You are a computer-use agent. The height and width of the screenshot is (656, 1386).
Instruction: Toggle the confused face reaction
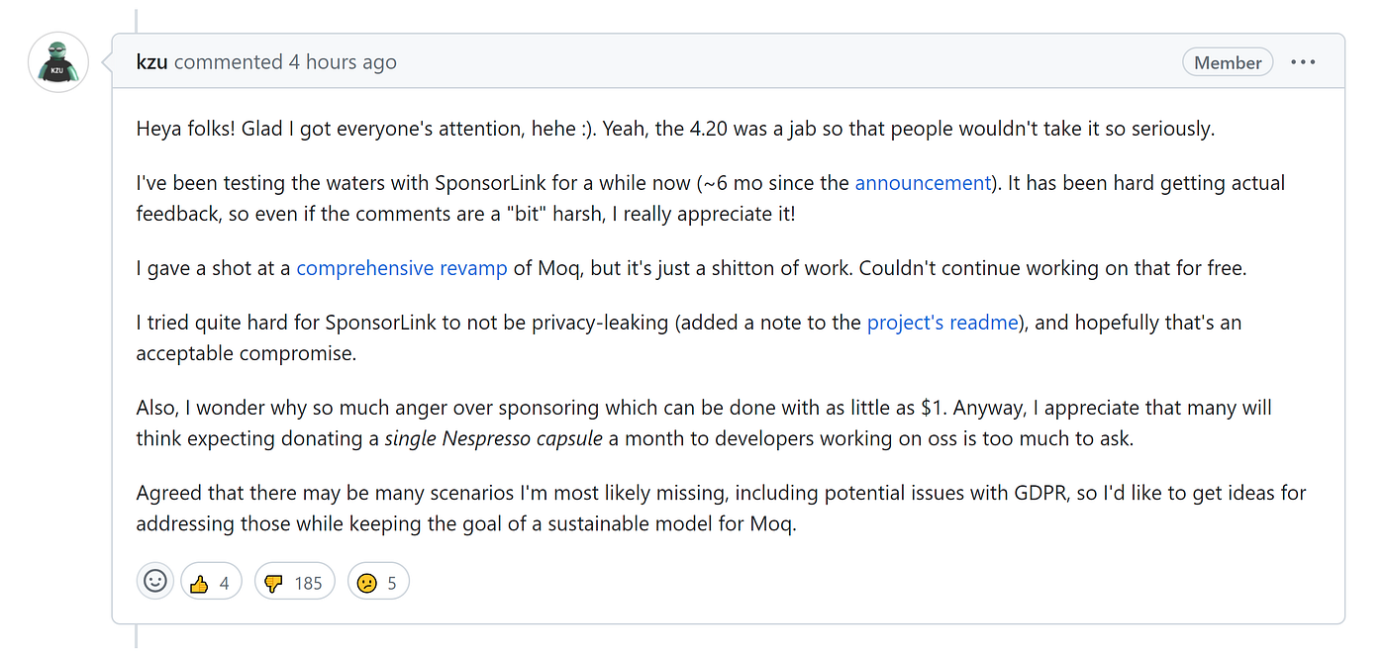[378, 583]
